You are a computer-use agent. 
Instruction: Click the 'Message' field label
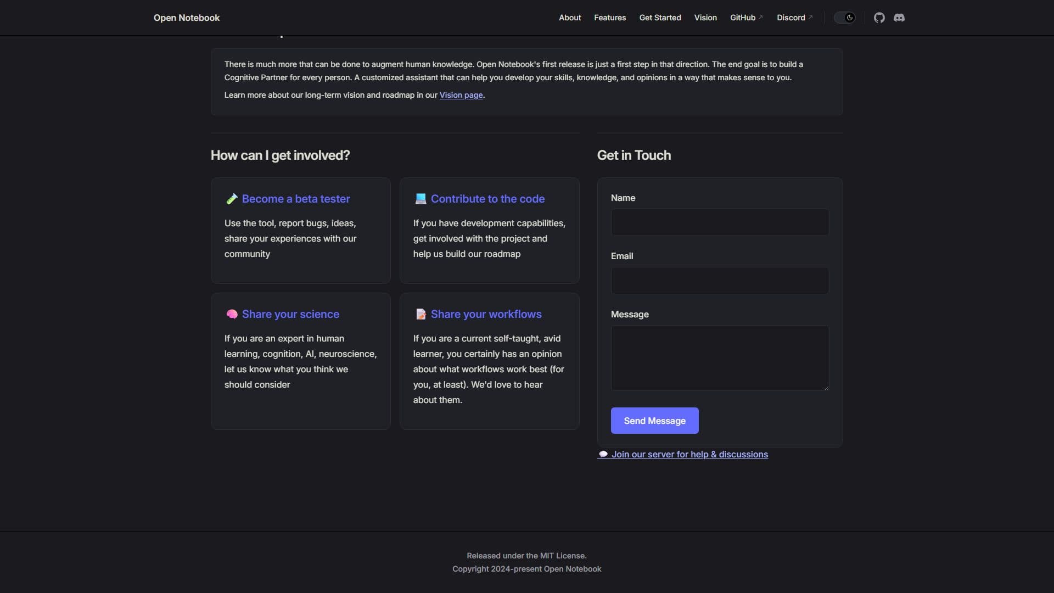point(630,314)
